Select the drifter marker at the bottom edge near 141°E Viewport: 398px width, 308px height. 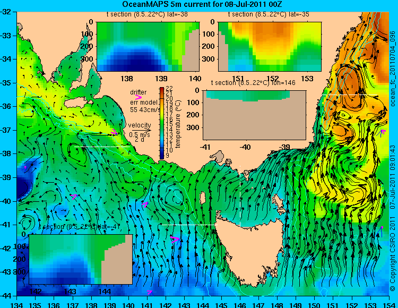point(150,293)
